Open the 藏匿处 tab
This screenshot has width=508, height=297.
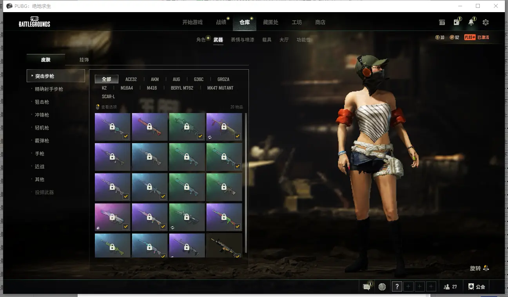tap(270, 22)
